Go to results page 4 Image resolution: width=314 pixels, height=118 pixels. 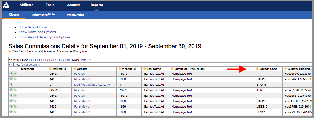(x=43, y=60)
